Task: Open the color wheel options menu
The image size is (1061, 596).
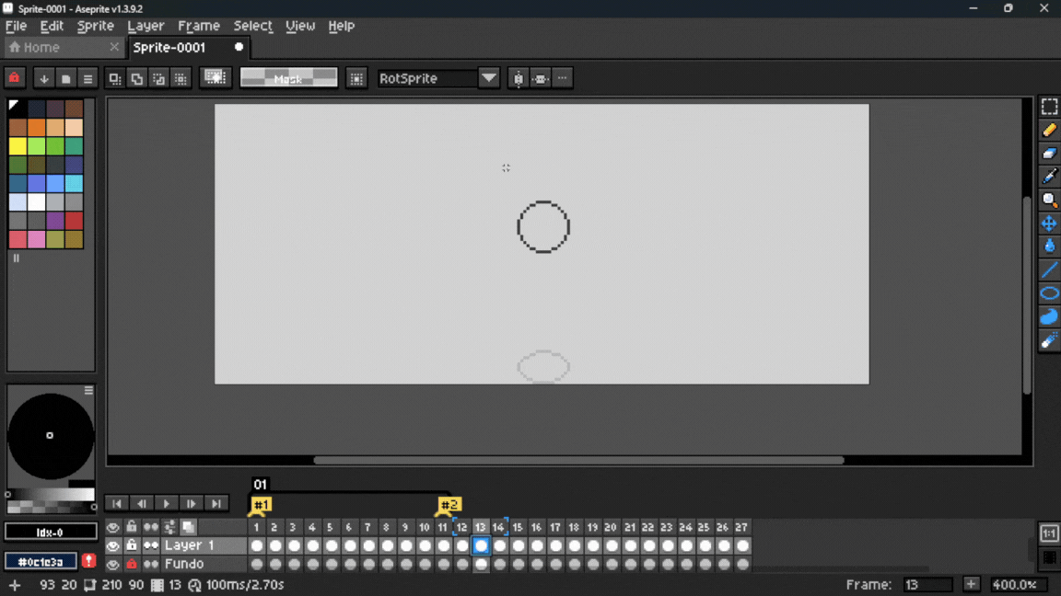Action: coord(88,391)
